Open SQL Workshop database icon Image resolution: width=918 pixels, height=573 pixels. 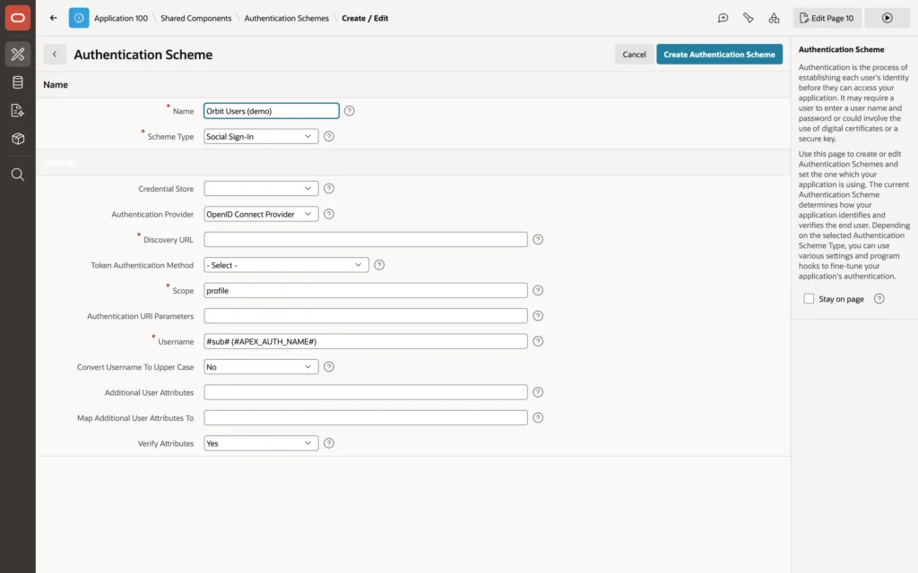pos(18,82)
